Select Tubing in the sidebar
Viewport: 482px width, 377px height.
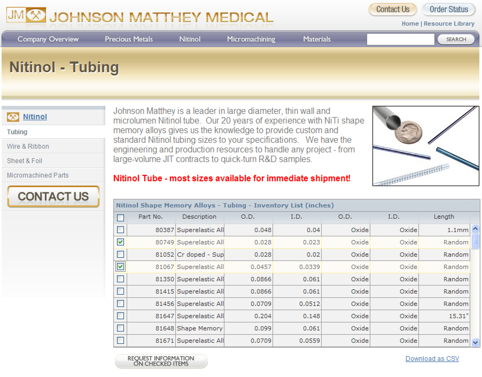coord(17,132)
